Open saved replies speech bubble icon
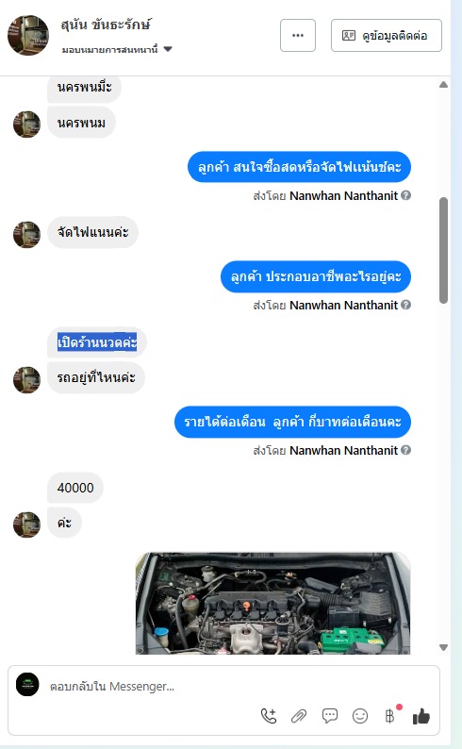Screen dimensions: 462x749 pos(330,716)
